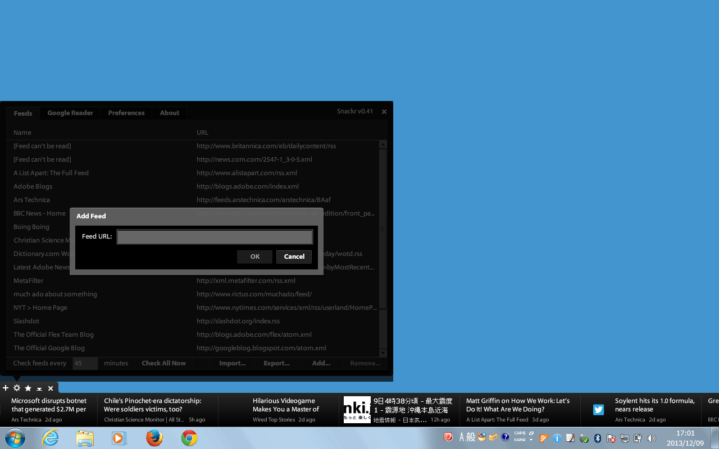This screenshot has height=449, width=719.
Task: Open 'Hilarious Videogame' ticker headline
Action: (285, 405)
